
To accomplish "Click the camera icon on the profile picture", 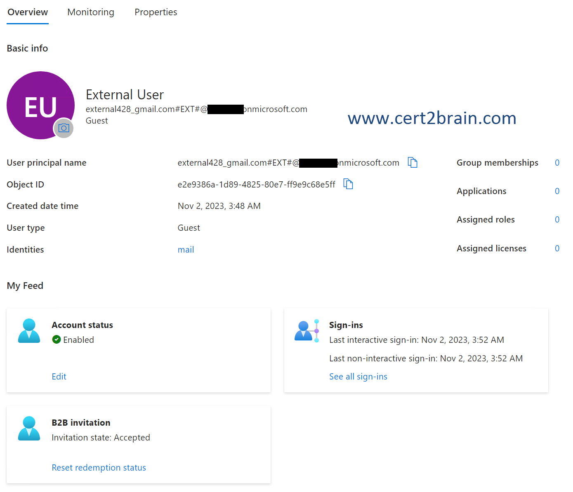I will pyautogui.click(x=64, y=128).
